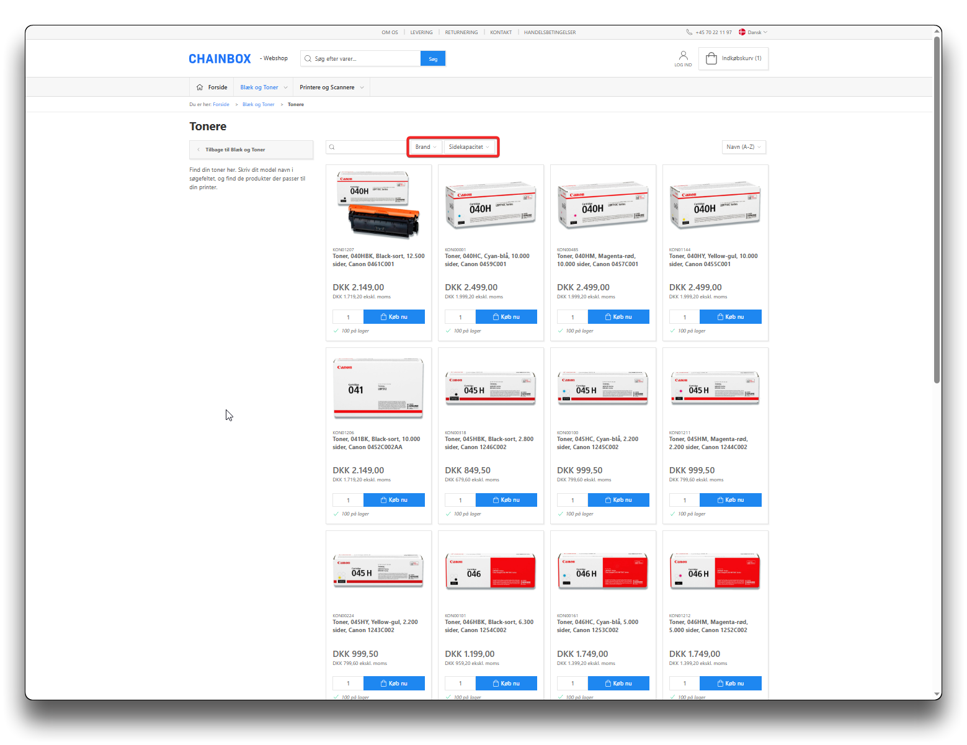Click the Forside breadcrumb link

click(221, 104)
